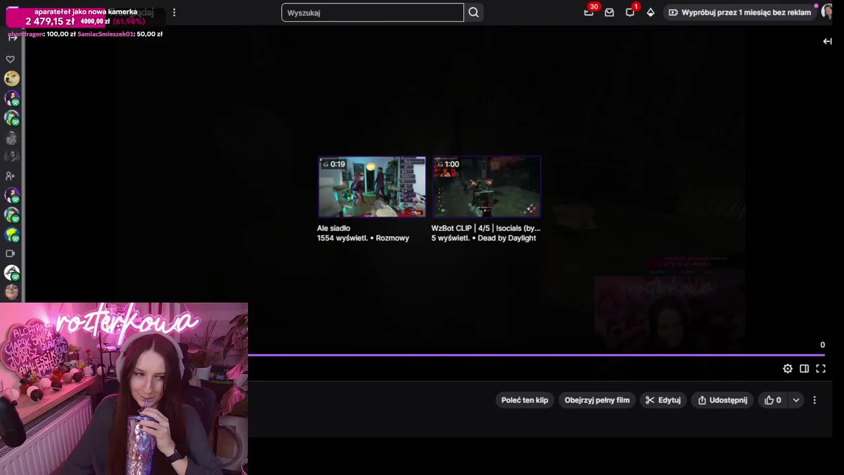Click the 'Ale siadło' clip title
This screenshot has width=844, height=475.
(x=334, y=228)
